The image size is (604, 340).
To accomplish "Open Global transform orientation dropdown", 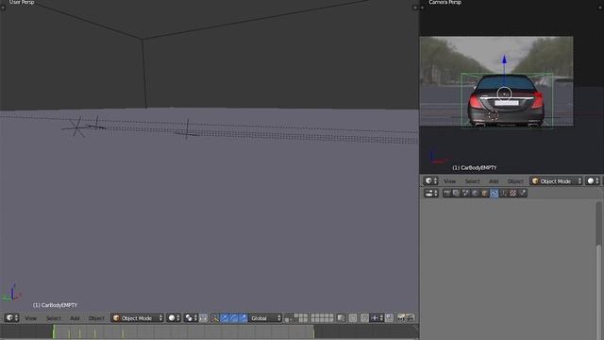I will tap(265, 318).
